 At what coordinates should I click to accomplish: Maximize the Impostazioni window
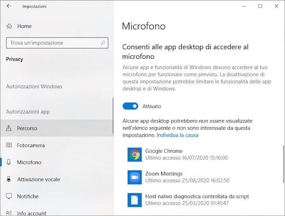click(260, 6)
